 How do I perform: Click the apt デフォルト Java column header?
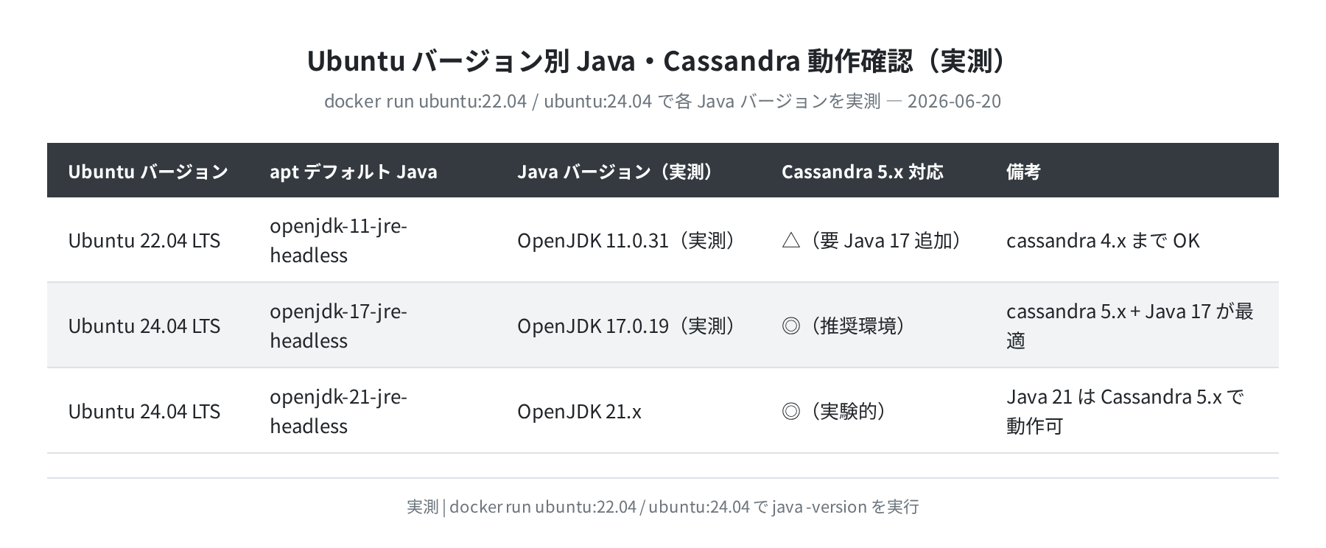(354, 172)
